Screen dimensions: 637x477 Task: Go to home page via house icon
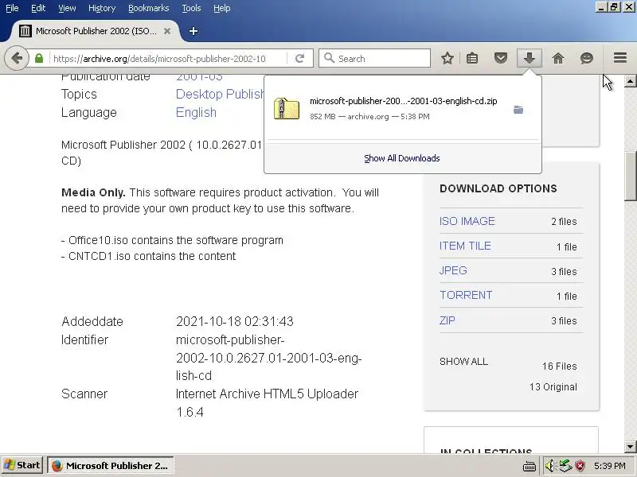pos(558,58)
